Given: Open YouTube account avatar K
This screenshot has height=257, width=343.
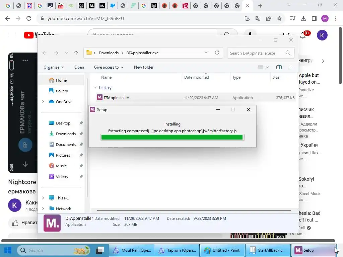Looking at the screenshot, I should pos(322,35).
